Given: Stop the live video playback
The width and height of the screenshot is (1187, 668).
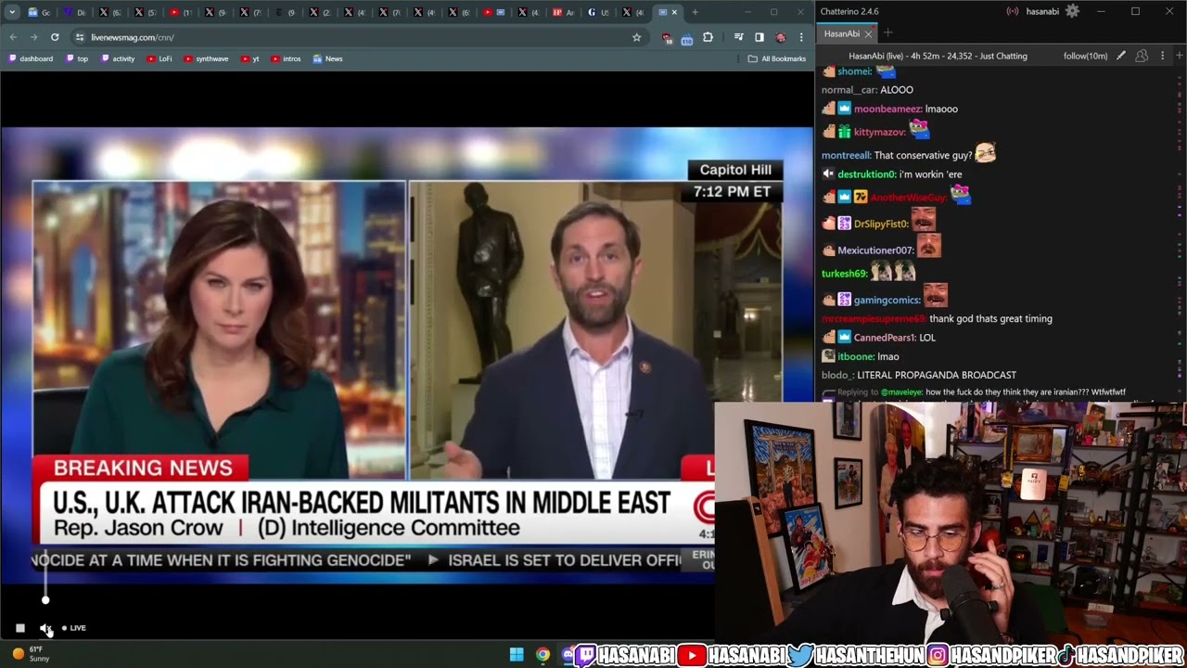Looking at the screenshot, I should point(20,628).
